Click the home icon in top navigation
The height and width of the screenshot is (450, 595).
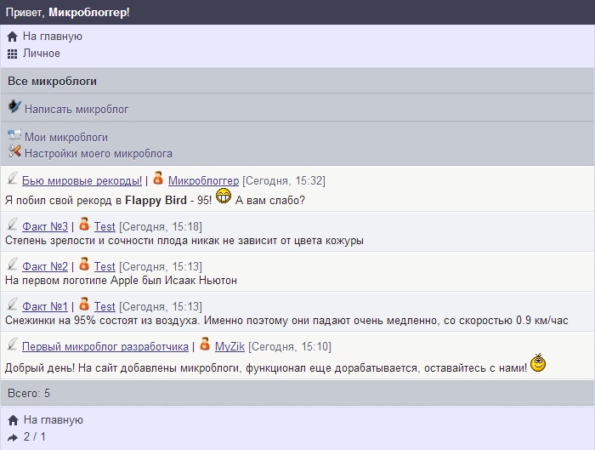point(12,37)
